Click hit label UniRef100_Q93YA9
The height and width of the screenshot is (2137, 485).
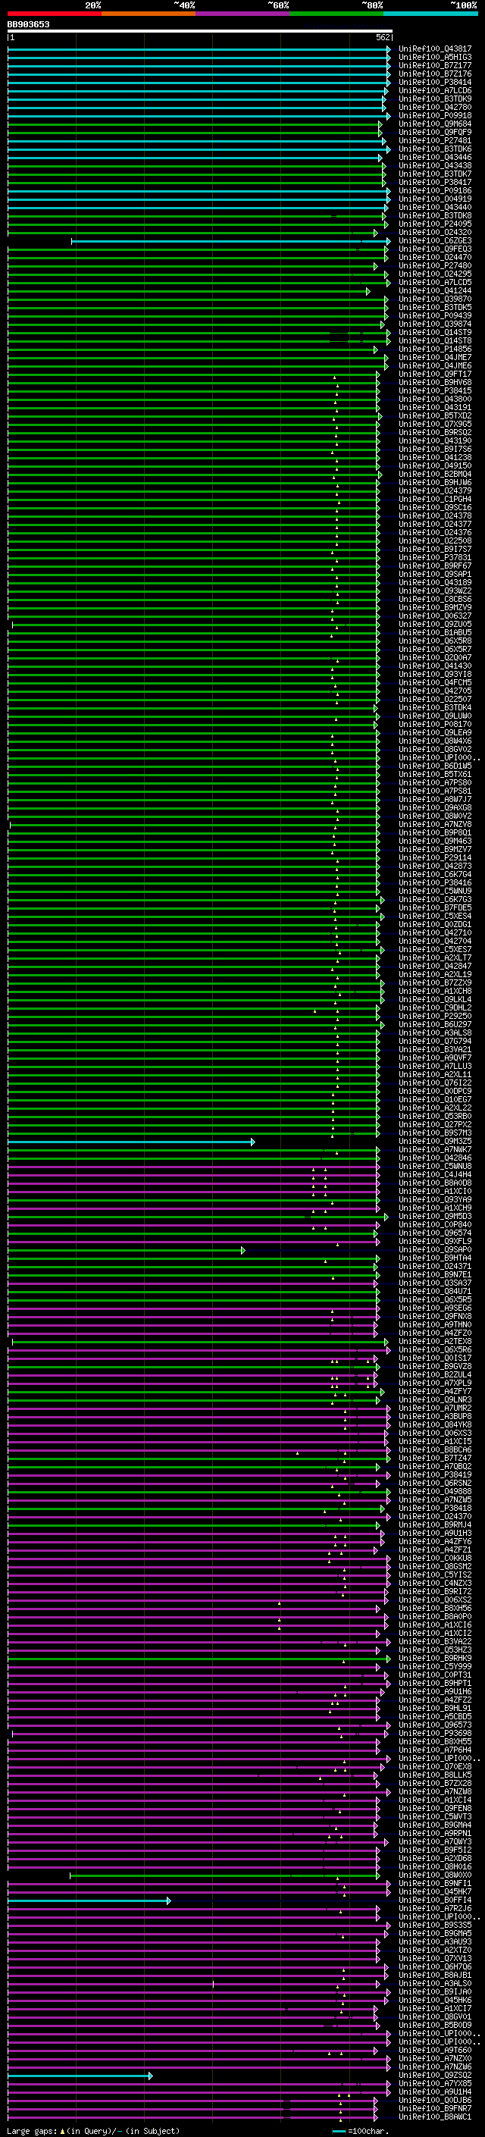[435, 1199]
